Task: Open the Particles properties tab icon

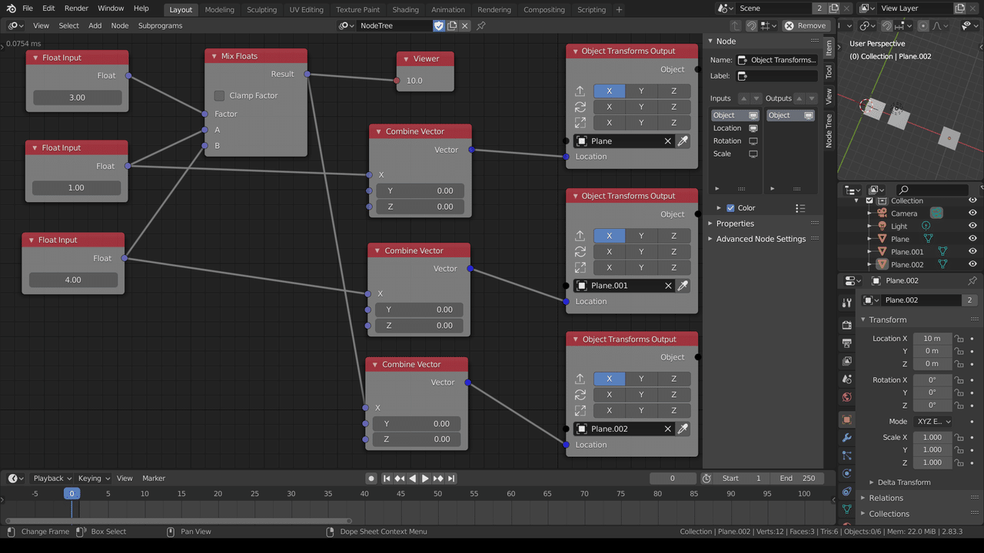Action: point(847,455)
